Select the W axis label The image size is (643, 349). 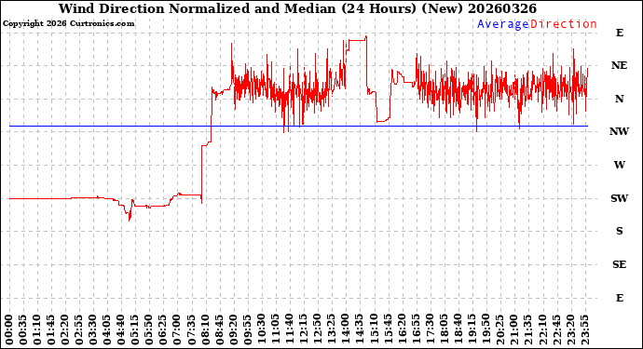pyautogui.click(x=619, y=165)
